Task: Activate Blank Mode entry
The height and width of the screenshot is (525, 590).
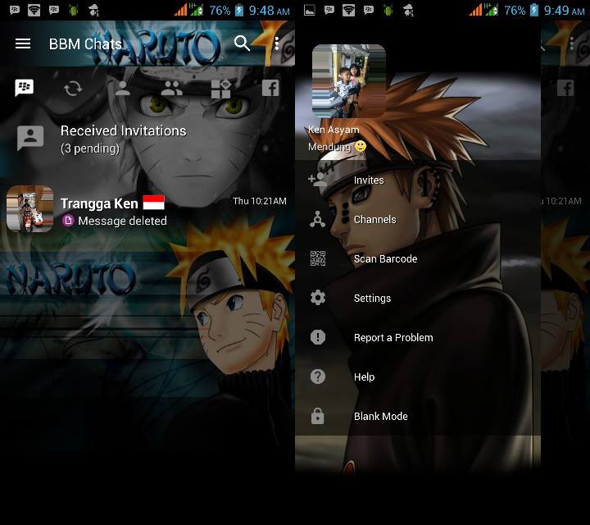Action: tap(418, 416)
